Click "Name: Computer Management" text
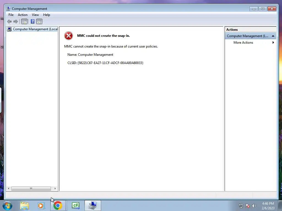Image resolution: width=282 pixels, height=211 pixels. point(90,55)
